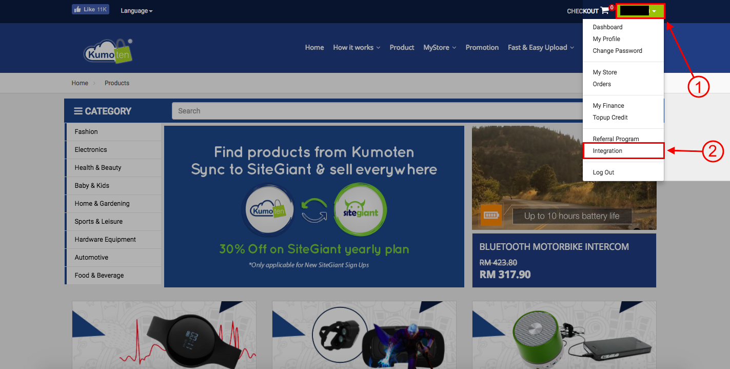The height and width of the screenshot is (369, 730).
Task: Click the sync arrows icon in banner
Action: 314,211
